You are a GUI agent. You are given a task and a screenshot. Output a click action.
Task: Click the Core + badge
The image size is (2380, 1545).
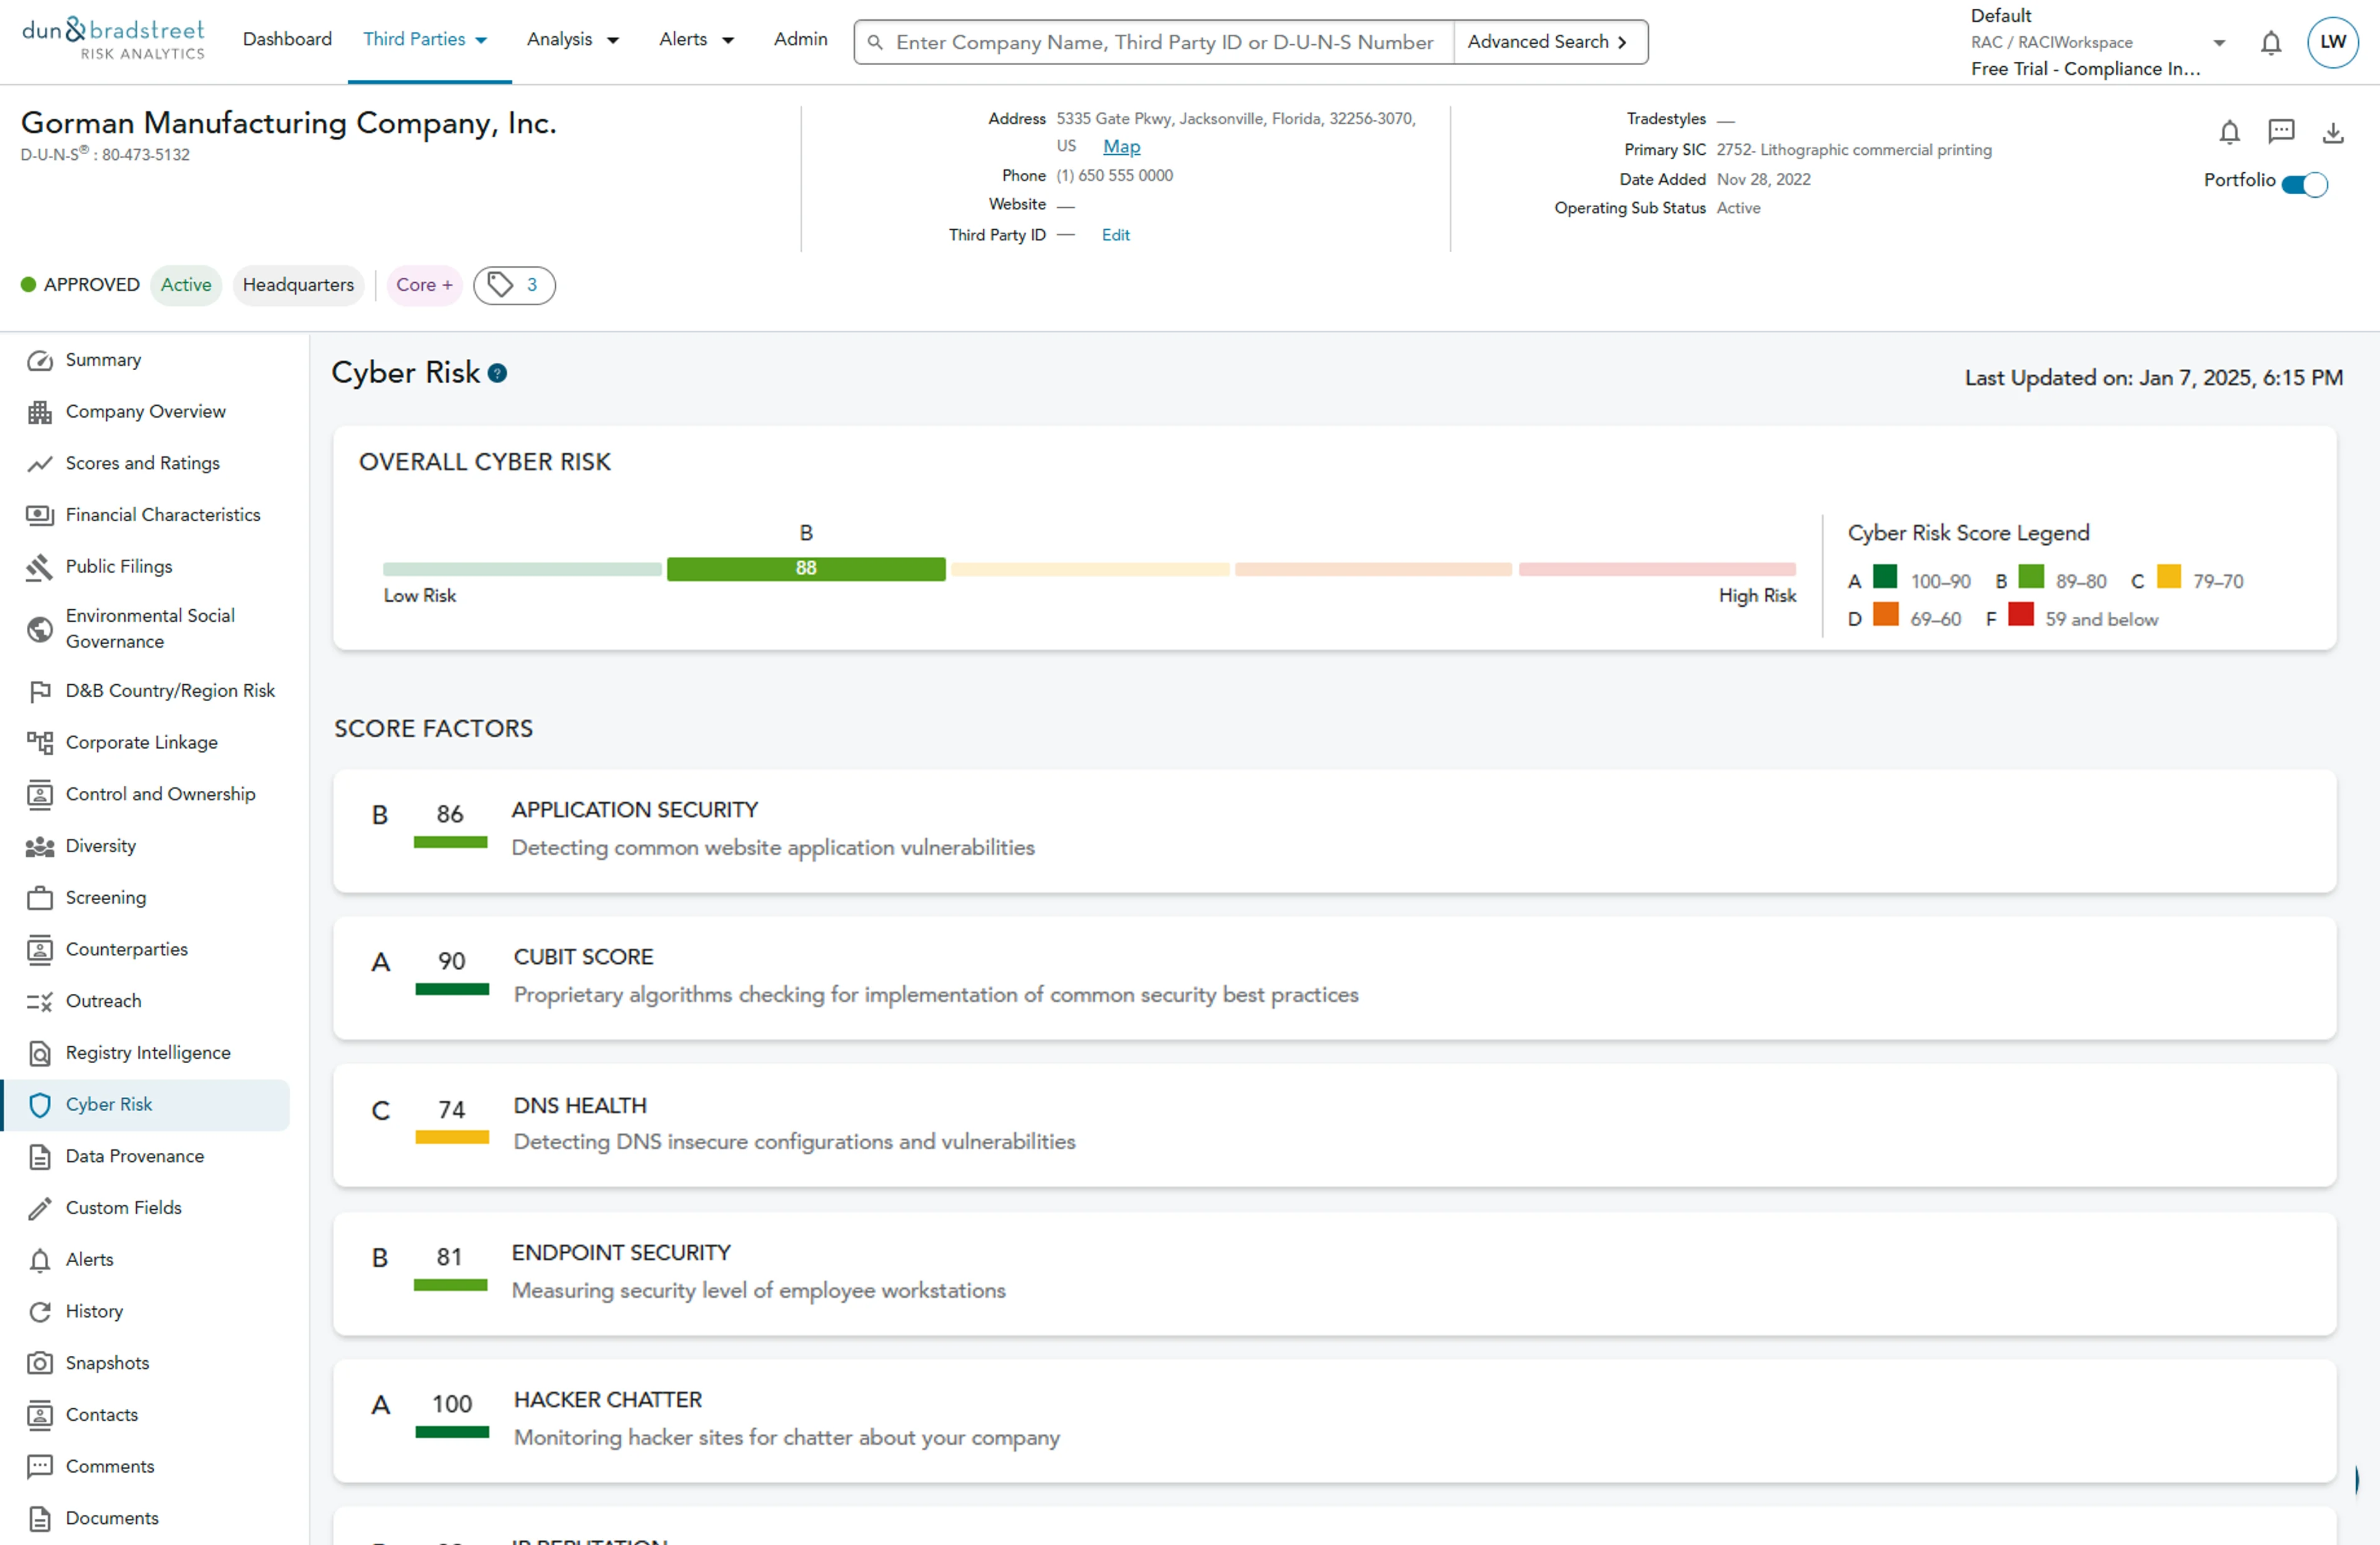coord(424,286)
